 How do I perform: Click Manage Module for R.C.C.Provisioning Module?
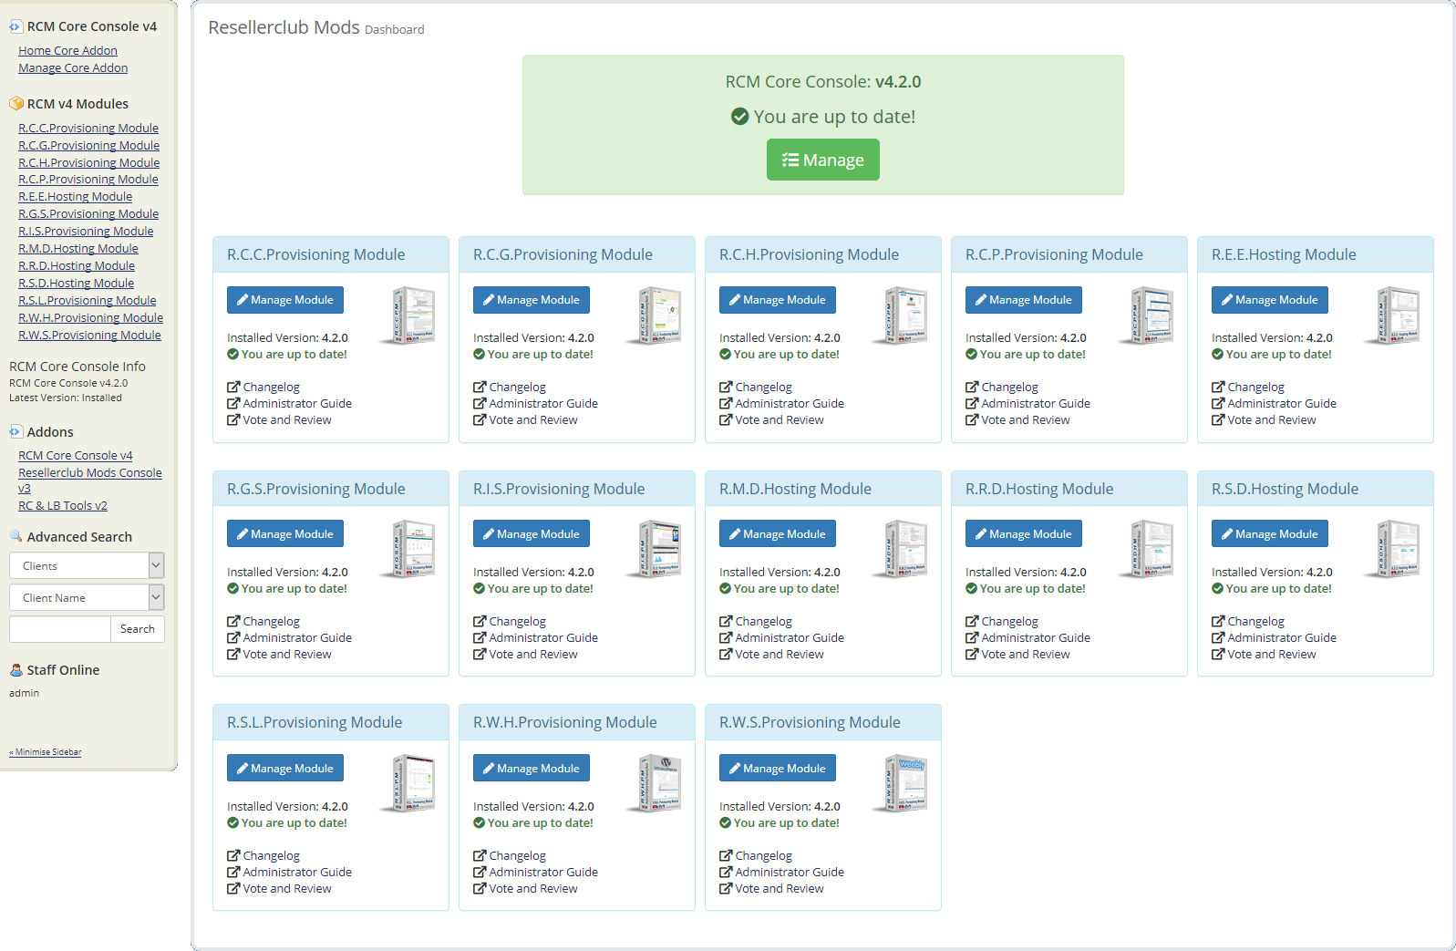point(285,300)
